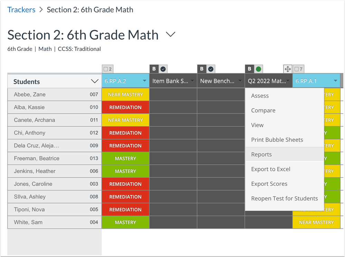Click the assessment count icon above 6.RP.A.1
This screenshot has width=345, height=257.
click(299, 69)
